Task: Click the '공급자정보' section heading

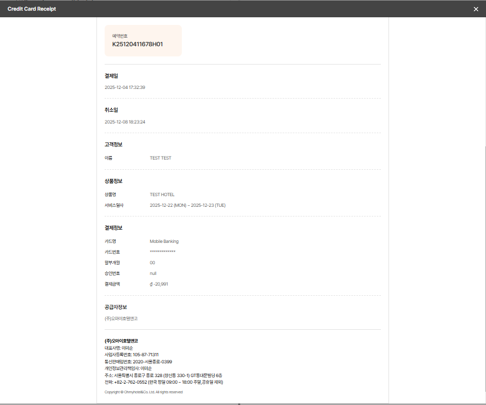Action: click(x=116, y=307)
